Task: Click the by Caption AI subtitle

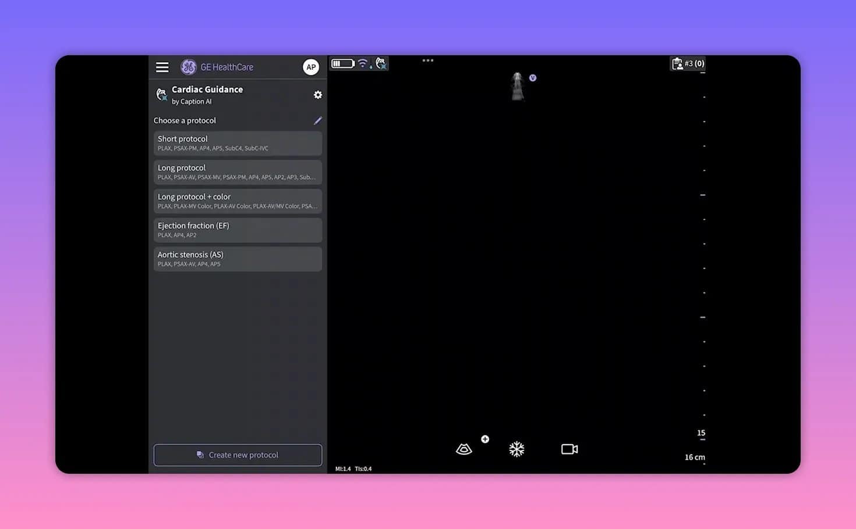Action: point(192,101)
